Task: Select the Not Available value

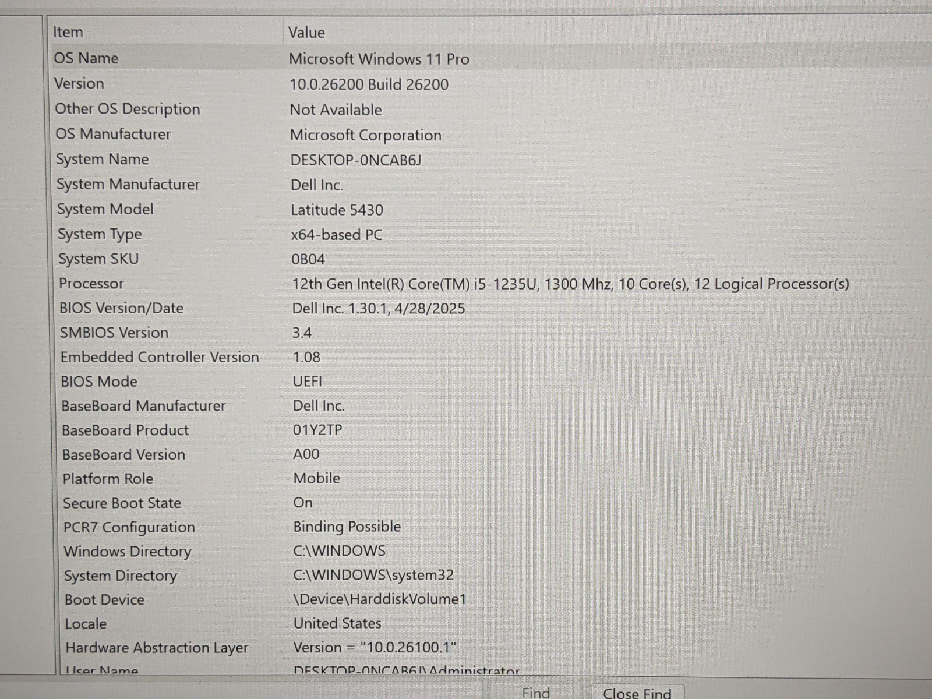Action: pyautogui.click(x=336, y=110)
